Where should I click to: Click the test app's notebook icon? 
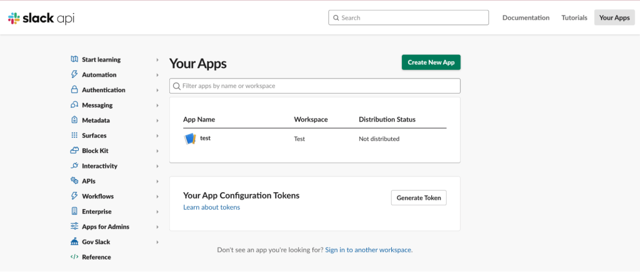click(190, 138)
